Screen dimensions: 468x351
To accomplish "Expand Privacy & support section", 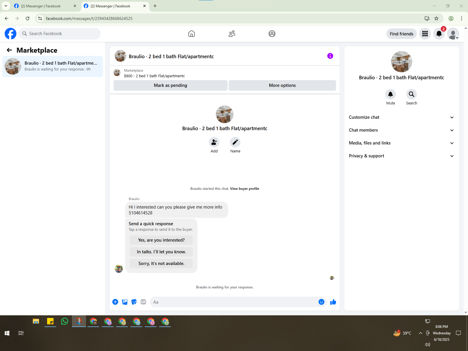I will pyautogui.click(x=402, y=156).
